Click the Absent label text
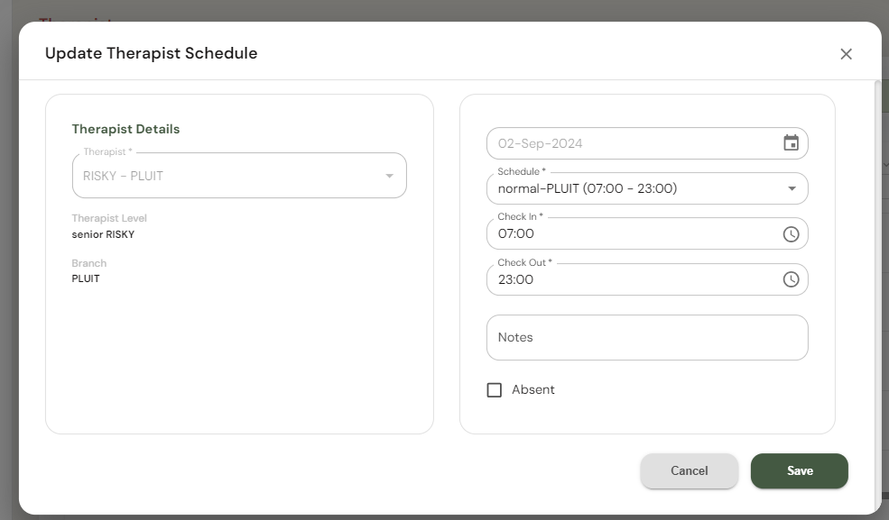The height and width of the screenshot is (520, 889). click(533, 390)
